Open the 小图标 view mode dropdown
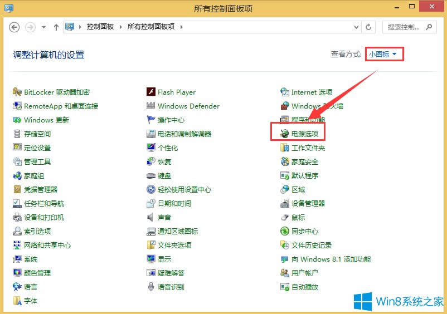Image resolution: width=447 pixels, height=314 pixels. click(383, 54)
